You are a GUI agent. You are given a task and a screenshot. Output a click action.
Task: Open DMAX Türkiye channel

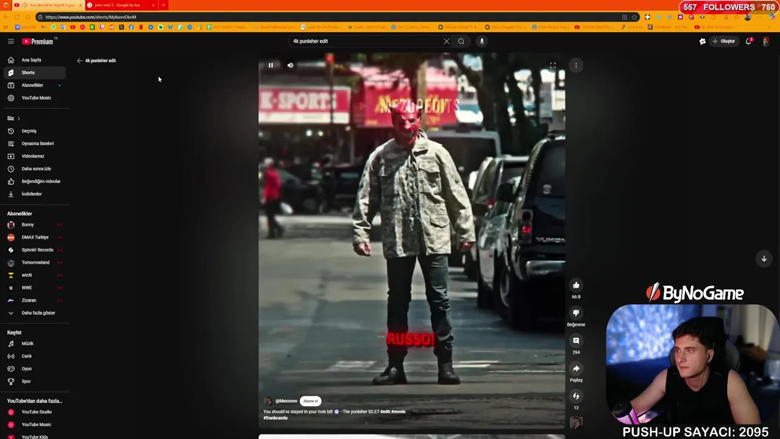click(x=35, y=237)
